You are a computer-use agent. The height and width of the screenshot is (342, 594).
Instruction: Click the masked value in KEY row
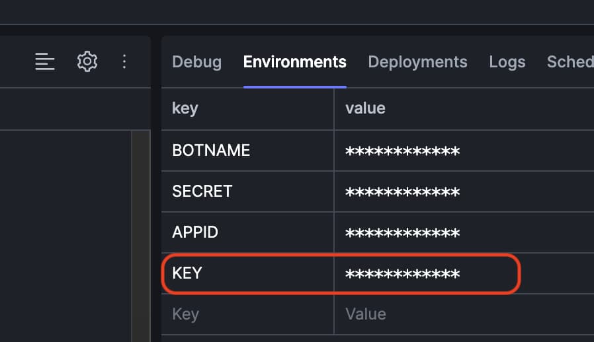tap(402, 274)
